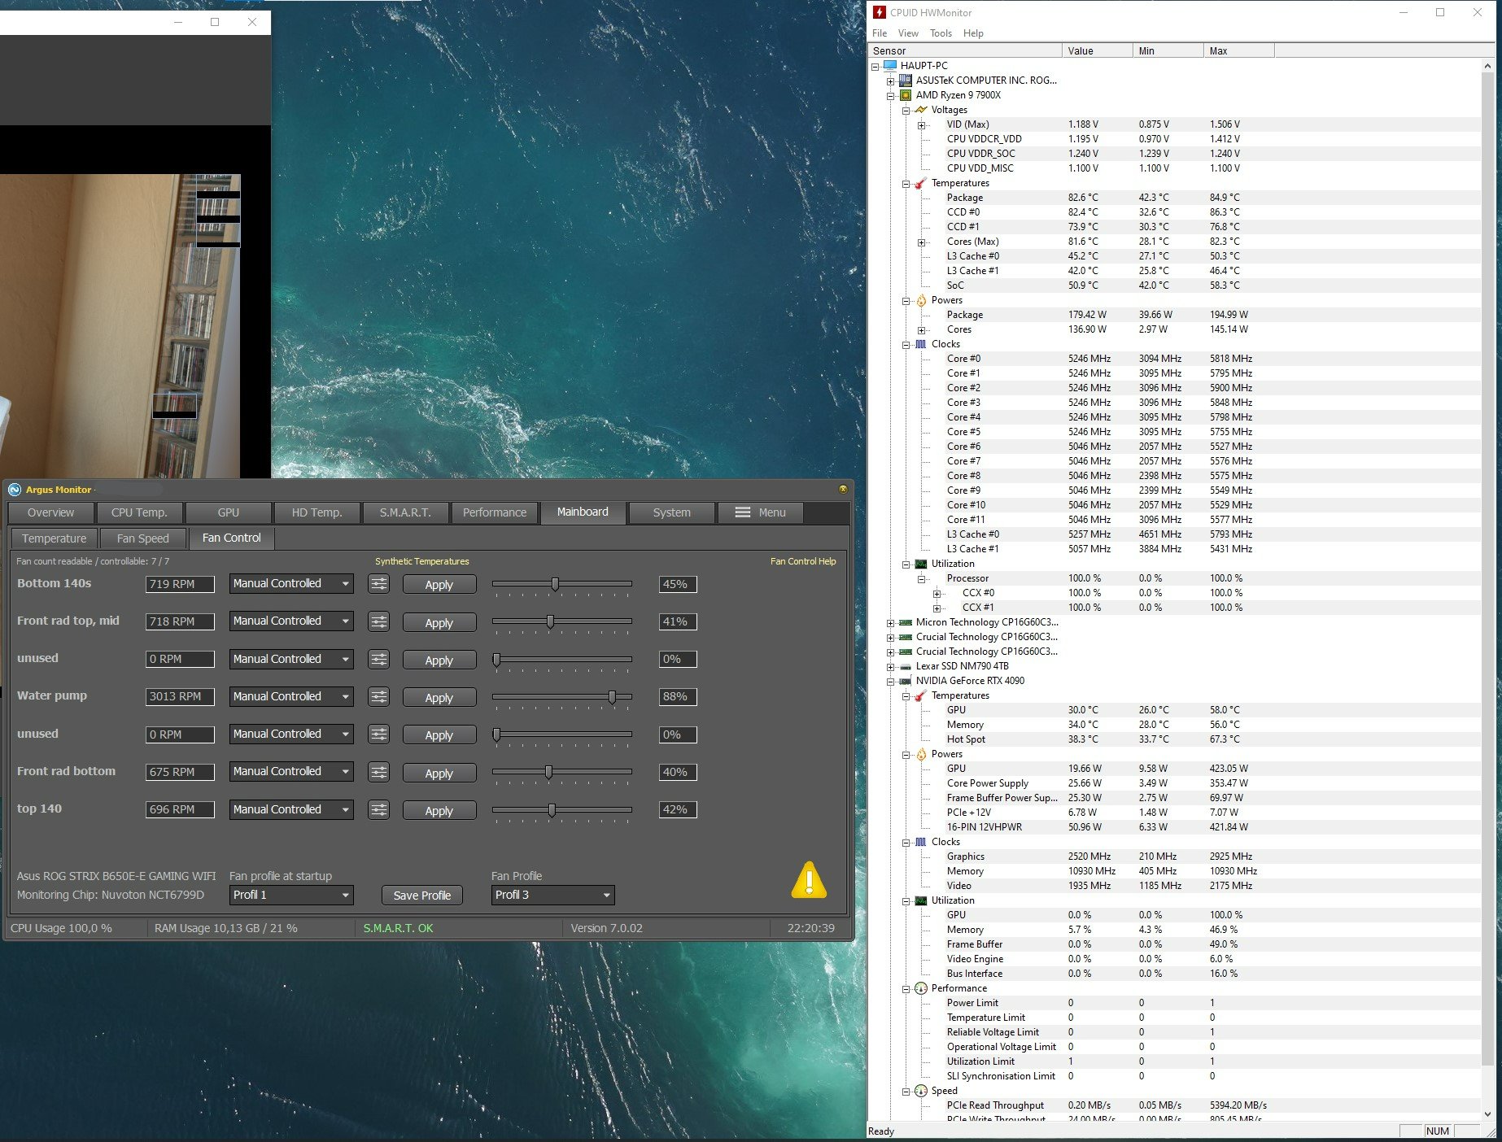Click settings icon beside Front rad top, mid
Viewport: 1502px width, 1142px height.
pos(378,622)
